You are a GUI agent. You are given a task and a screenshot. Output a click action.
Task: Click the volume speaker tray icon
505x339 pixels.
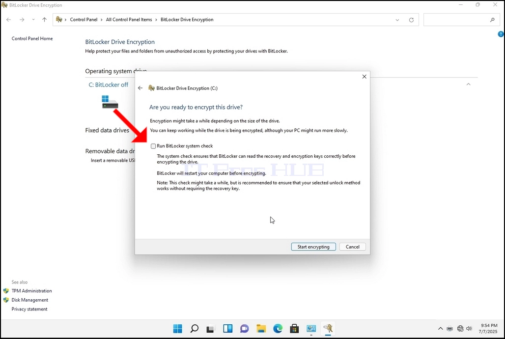tap(469, 329)
